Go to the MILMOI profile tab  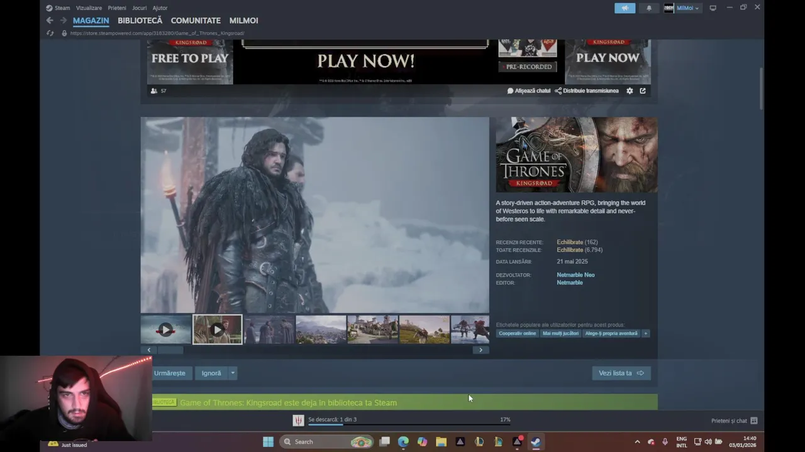(243, 21)
